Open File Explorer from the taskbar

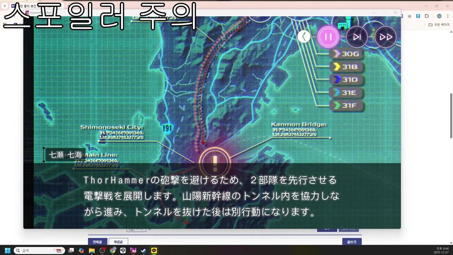pyautogui.click(x=92, y=250)
